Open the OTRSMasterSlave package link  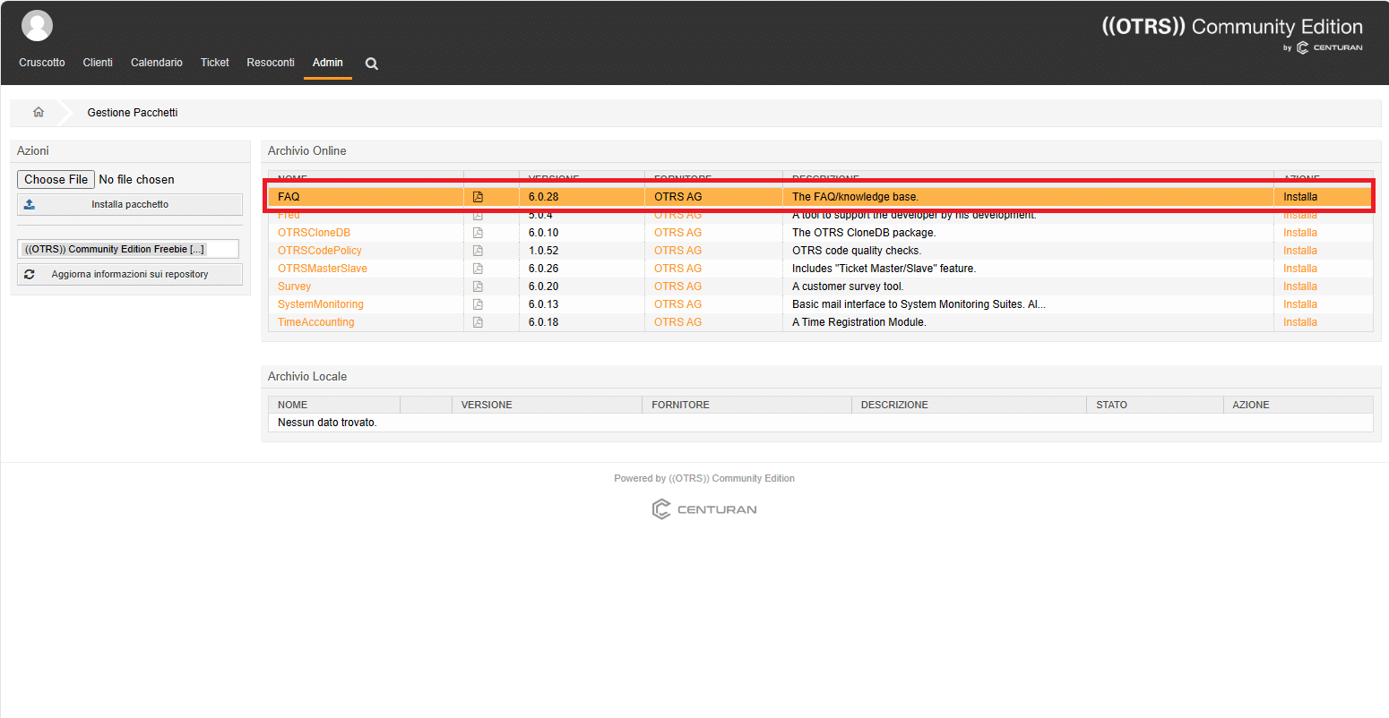pyautogui.click(x=323, y=269)
